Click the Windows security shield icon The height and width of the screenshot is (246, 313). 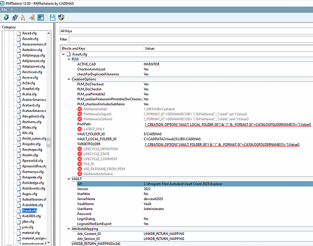point(61,18)
